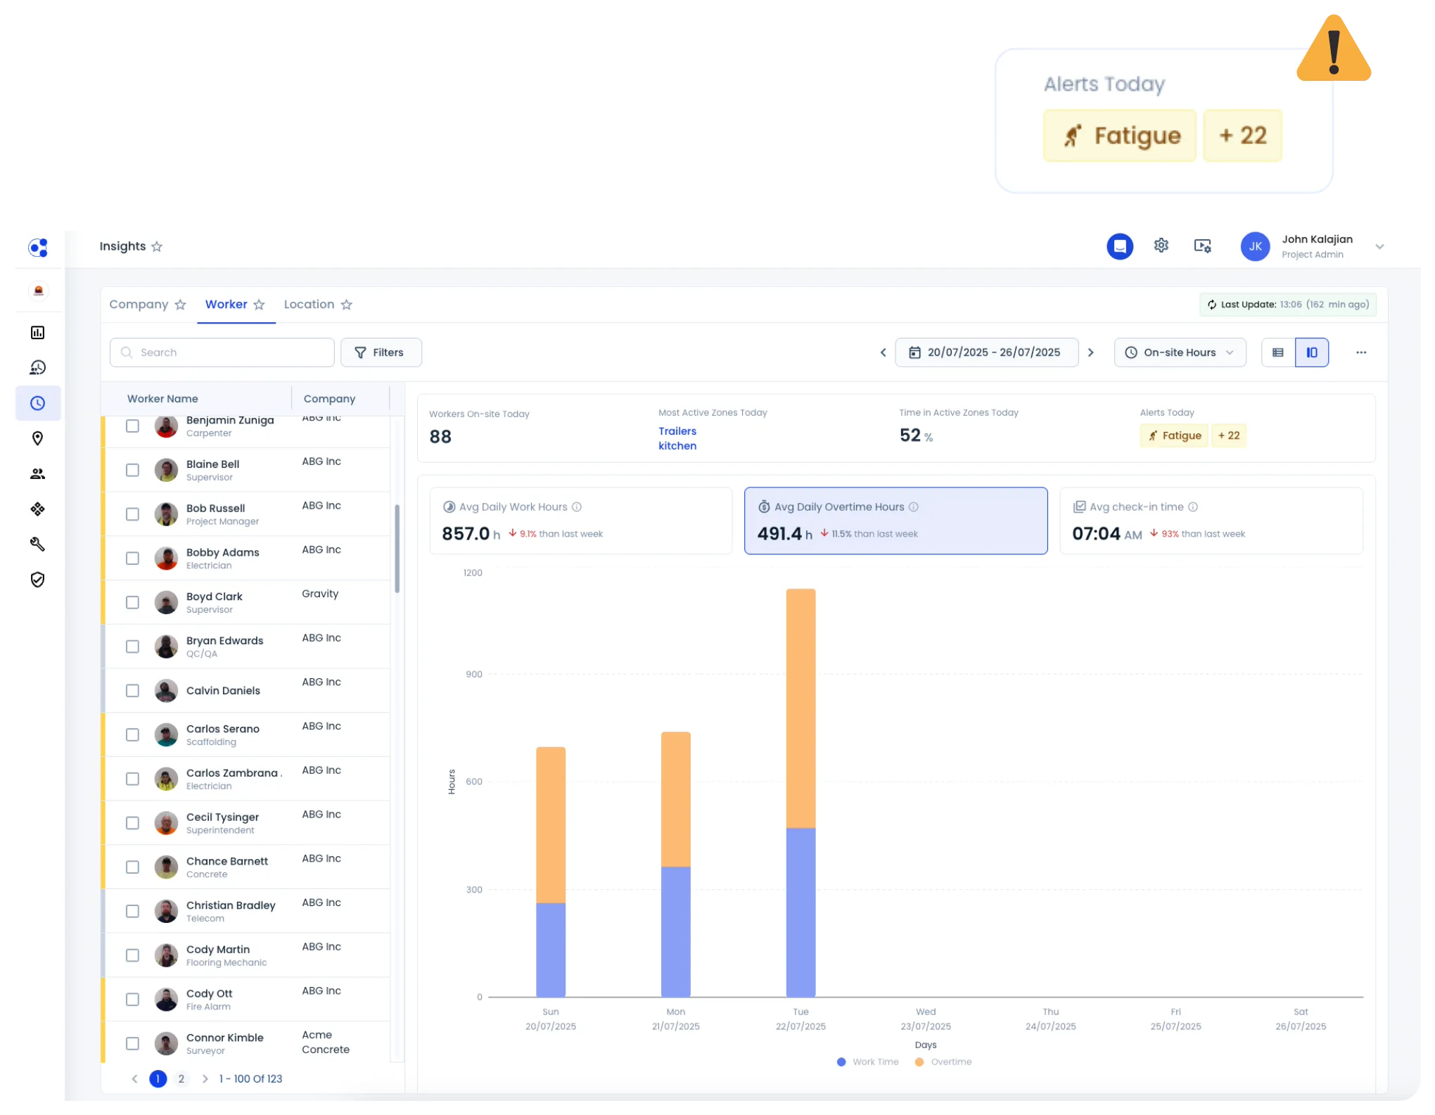This screenshot has height=1115, width=1435.
Task: Click the wrench tools sidebar icon
Action: [x=38, y=544]
